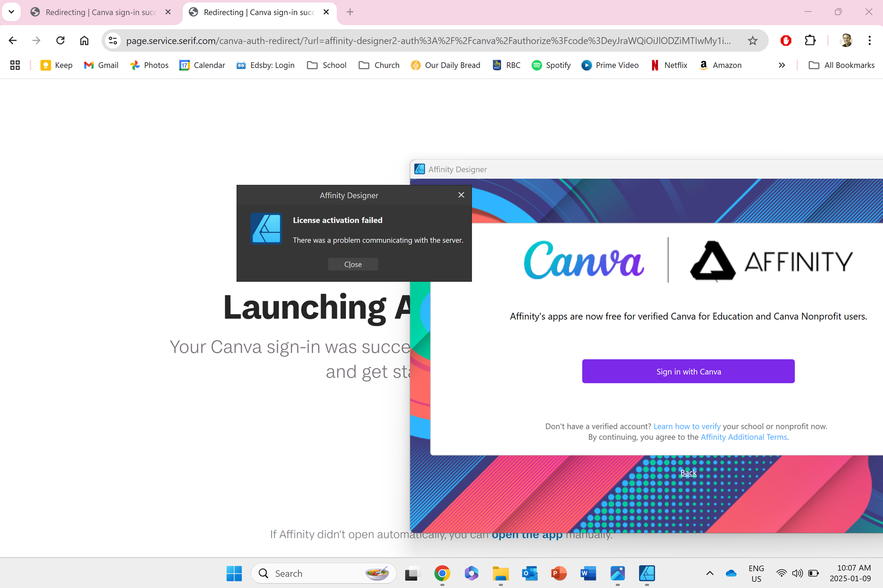Open the browser Home page
The width and height of the screenshot is (883, 588).
tap(84, 41)
